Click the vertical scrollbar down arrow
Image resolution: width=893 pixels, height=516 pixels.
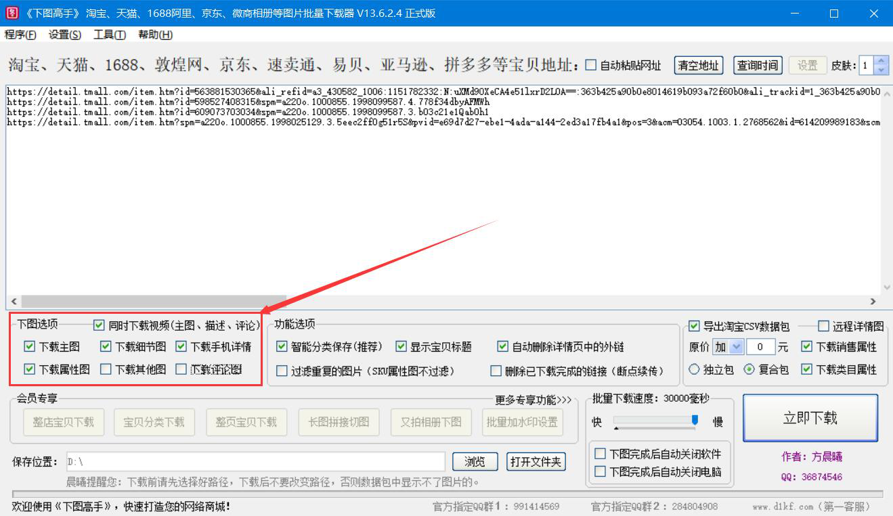coord(887,288)
